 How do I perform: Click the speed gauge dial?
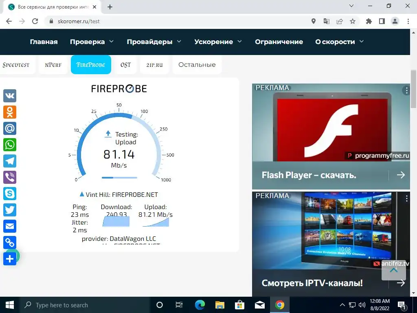[x=119, y=144]
